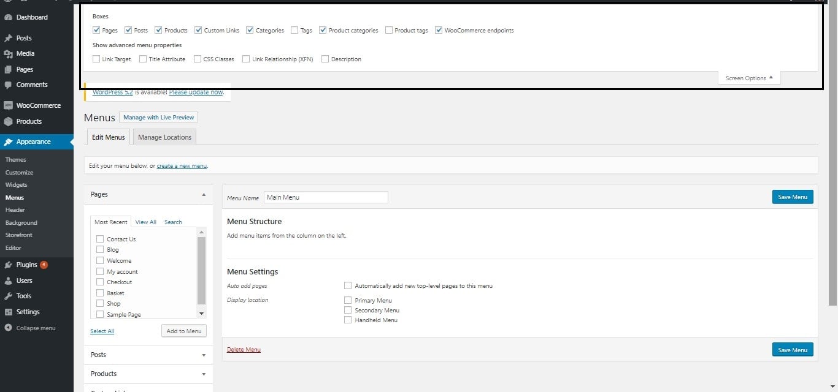Switch to the Manage Locations tab
This screenshot has width=838, height=392.
click(164, 137)
